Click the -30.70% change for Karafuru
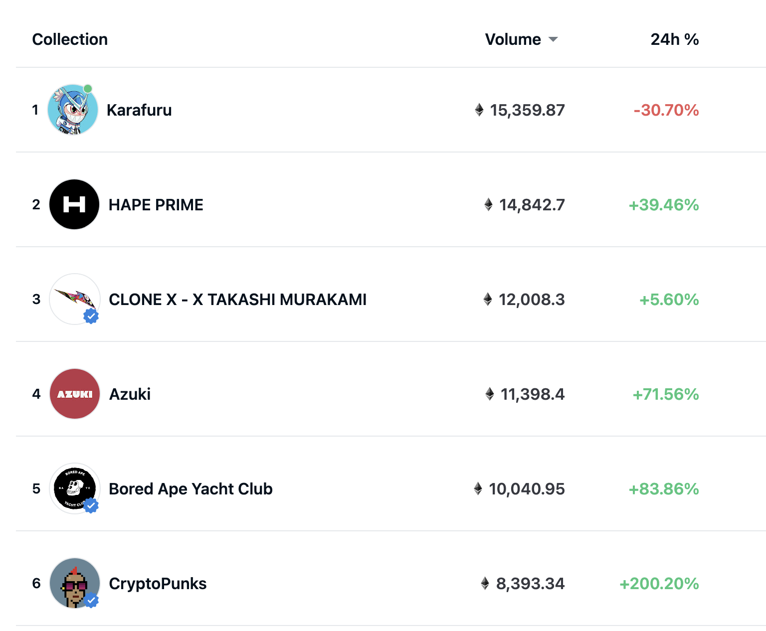 pos(666,110)
